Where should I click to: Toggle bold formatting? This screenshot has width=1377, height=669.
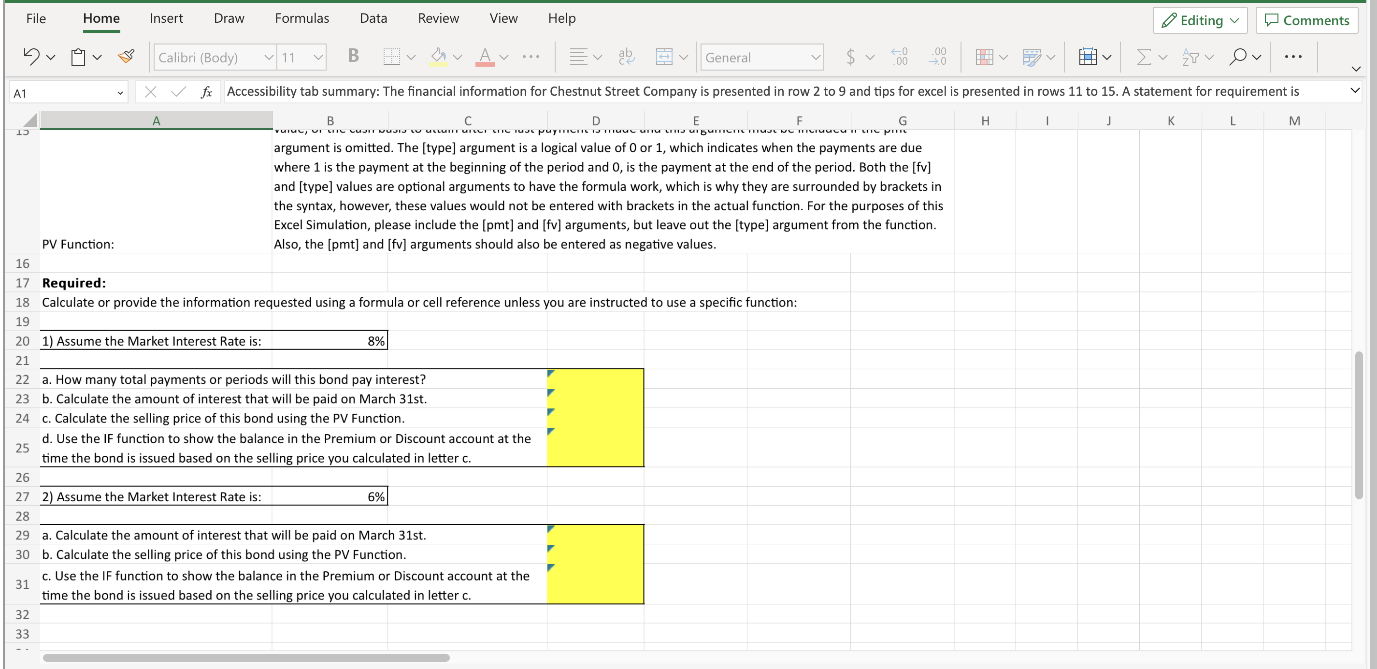(x=352, y=56)
